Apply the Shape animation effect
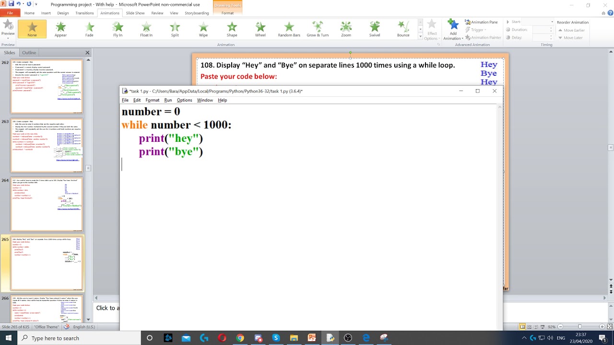This screenshot has height=345, width=614. point(232,29)
